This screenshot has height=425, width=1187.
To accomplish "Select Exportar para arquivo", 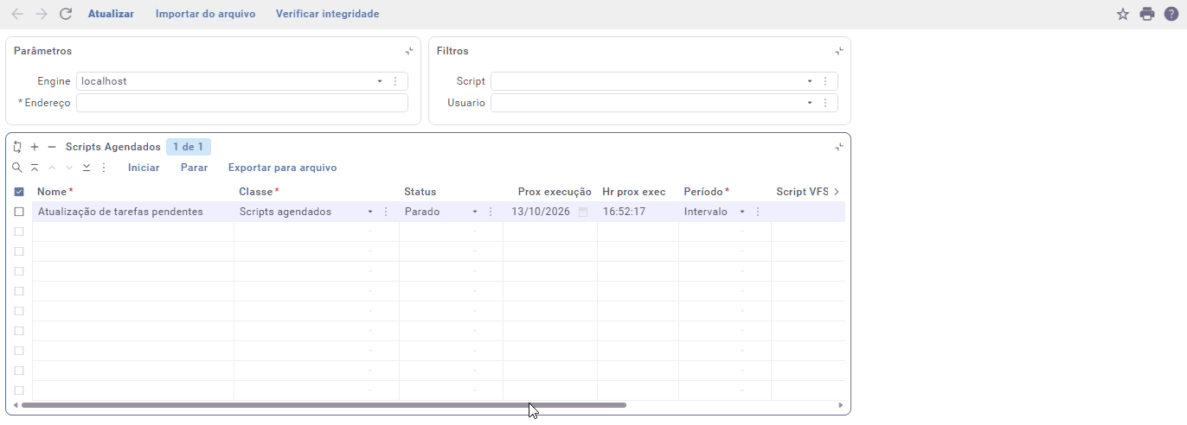I will (x=282, y=168).
